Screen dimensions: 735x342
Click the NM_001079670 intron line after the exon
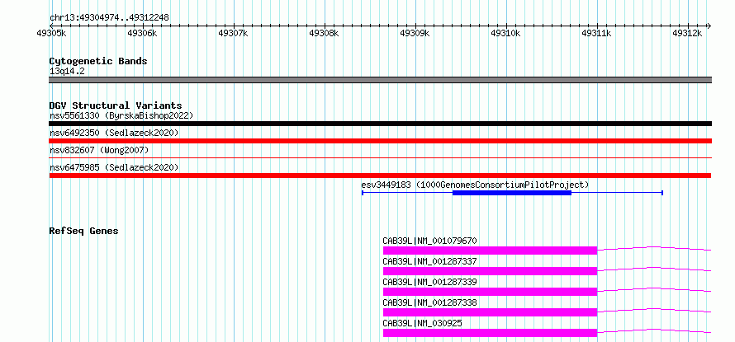(654, 247)
